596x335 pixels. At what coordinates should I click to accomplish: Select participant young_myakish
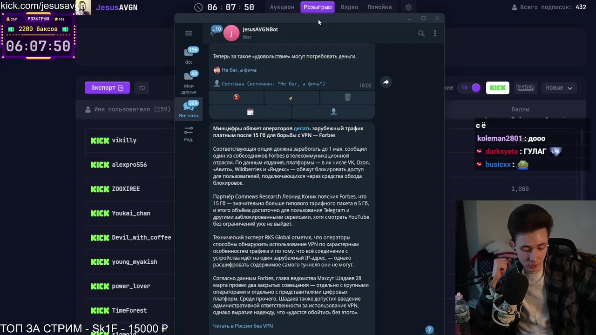pos(134,262)
